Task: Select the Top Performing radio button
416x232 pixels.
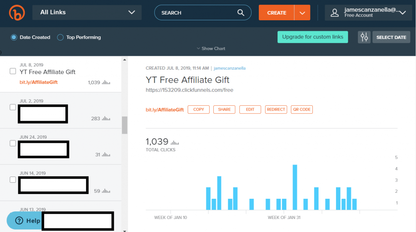Action: click(60, 37)
